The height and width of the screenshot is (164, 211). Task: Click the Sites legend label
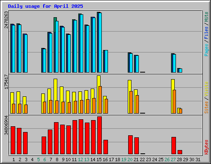click(206, 107)
